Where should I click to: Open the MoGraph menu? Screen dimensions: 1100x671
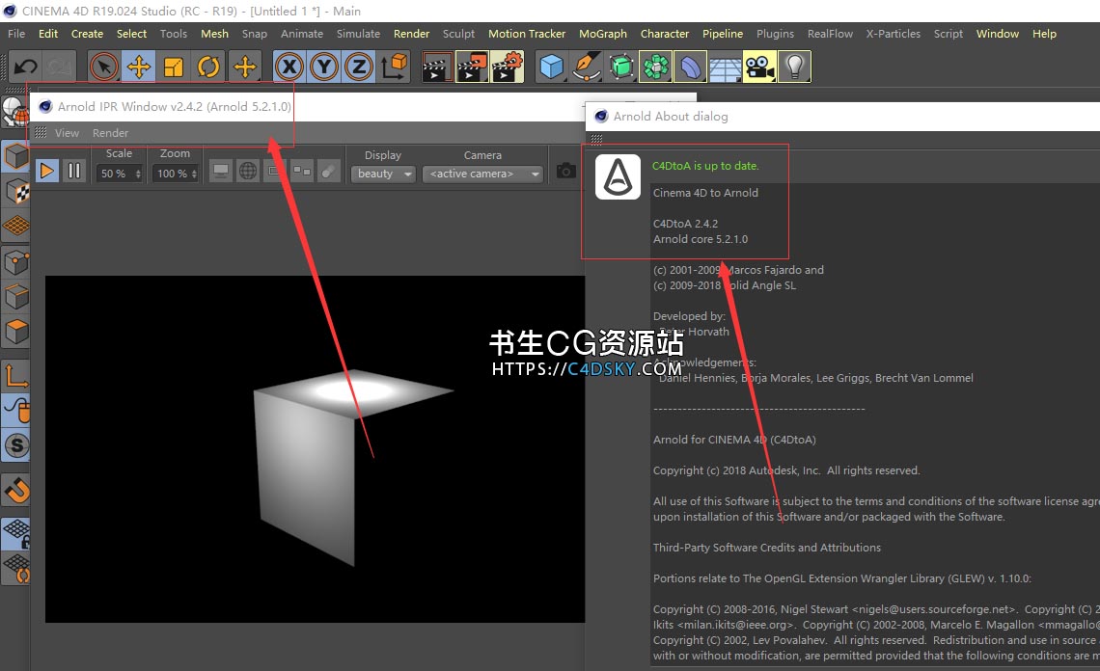603,34
